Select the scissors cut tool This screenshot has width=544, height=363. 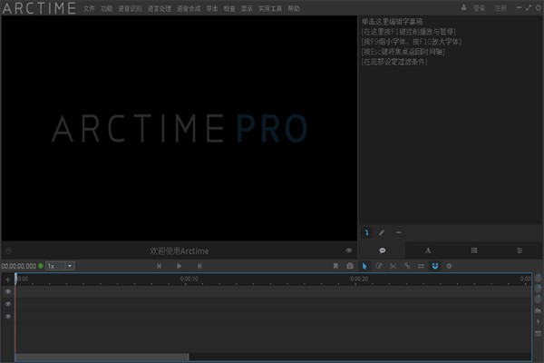(x=393, y=266)
